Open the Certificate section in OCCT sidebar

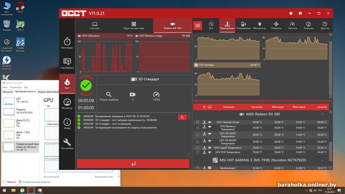[x=67, y=63]
